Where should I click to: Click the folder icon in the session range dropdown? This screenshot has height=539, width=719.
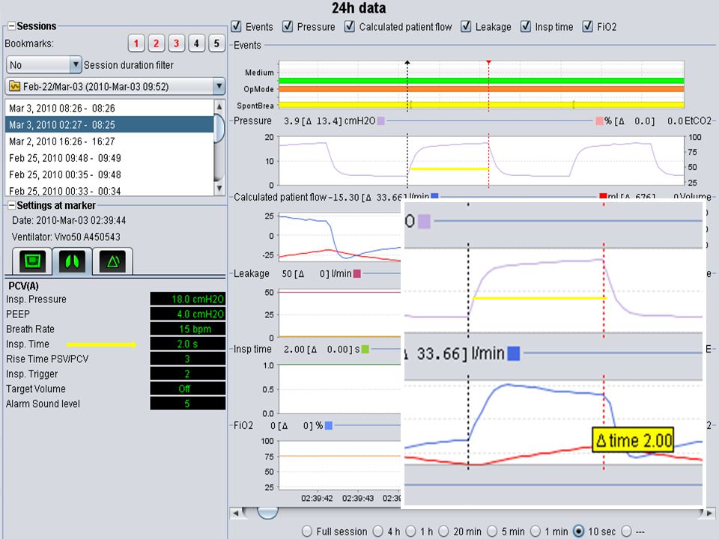click(x=15, y=86)
